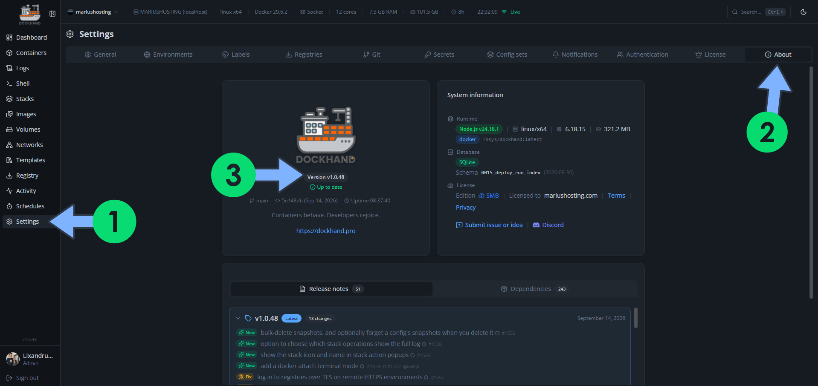Click Submit issue or idea
The image size is (818, 386).
pos(489,225)
